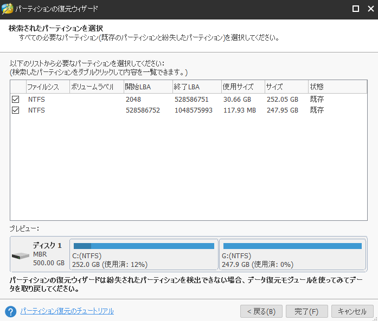Click the blue help question mark icon

(x=10, y=311)
